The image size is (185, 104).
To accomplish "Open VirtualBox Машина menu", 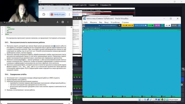I will click(93, 22).
